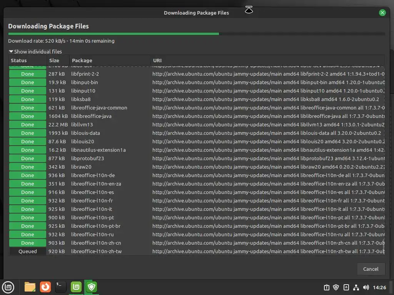Cancel the package download

point(371,269)
